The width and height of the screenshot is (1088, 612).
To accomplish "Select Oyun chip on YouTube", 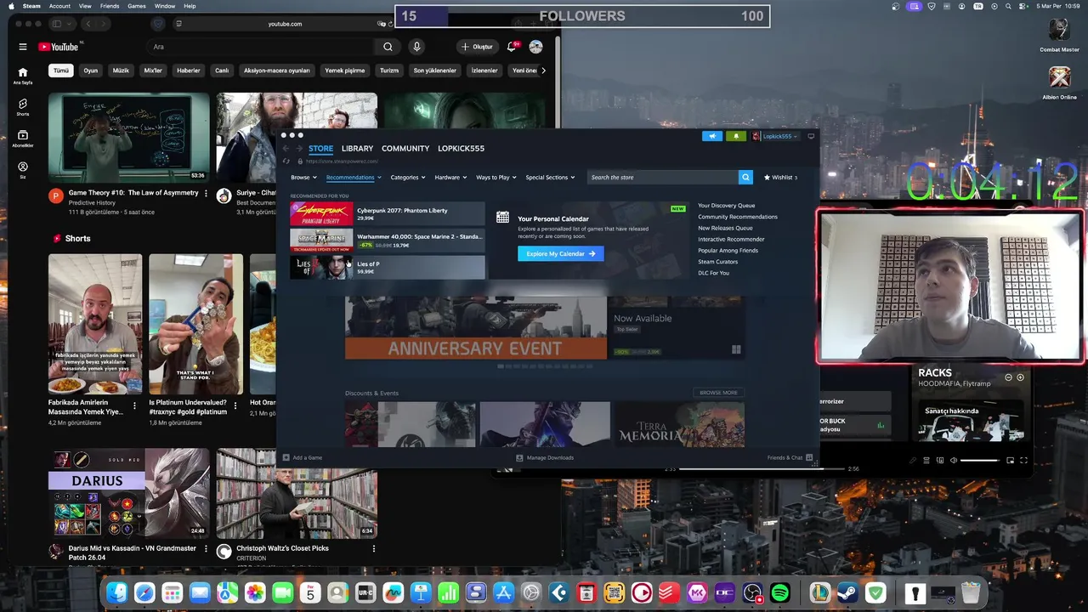I will click(x=91, y=71).
